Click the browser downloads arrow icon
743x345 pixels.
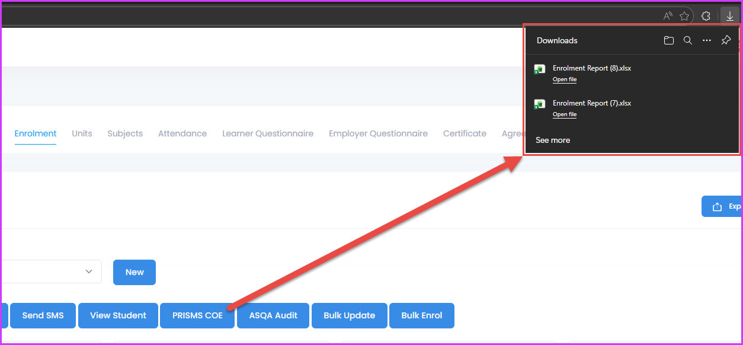[x=730, y=16]
